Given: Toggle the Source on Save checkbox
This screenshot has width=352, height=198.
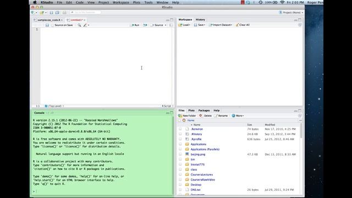Looking at the screenshot, I should click(53, 25).
